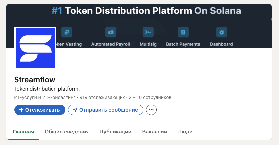The width and height of the screenshot is (279, 145).
Task: Open the blue Streamflow company logo
Action: point(35,47)
